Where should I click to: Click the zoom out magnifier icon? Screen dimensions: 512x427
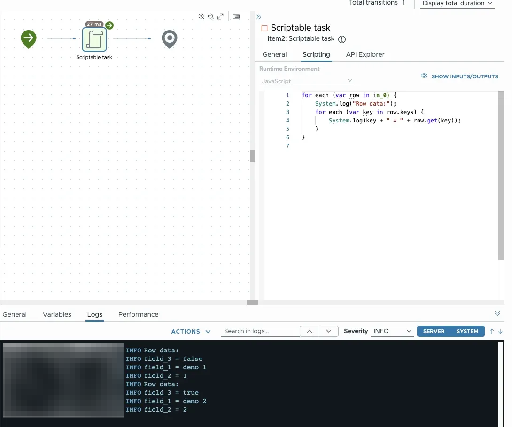[x=211, y=16]
